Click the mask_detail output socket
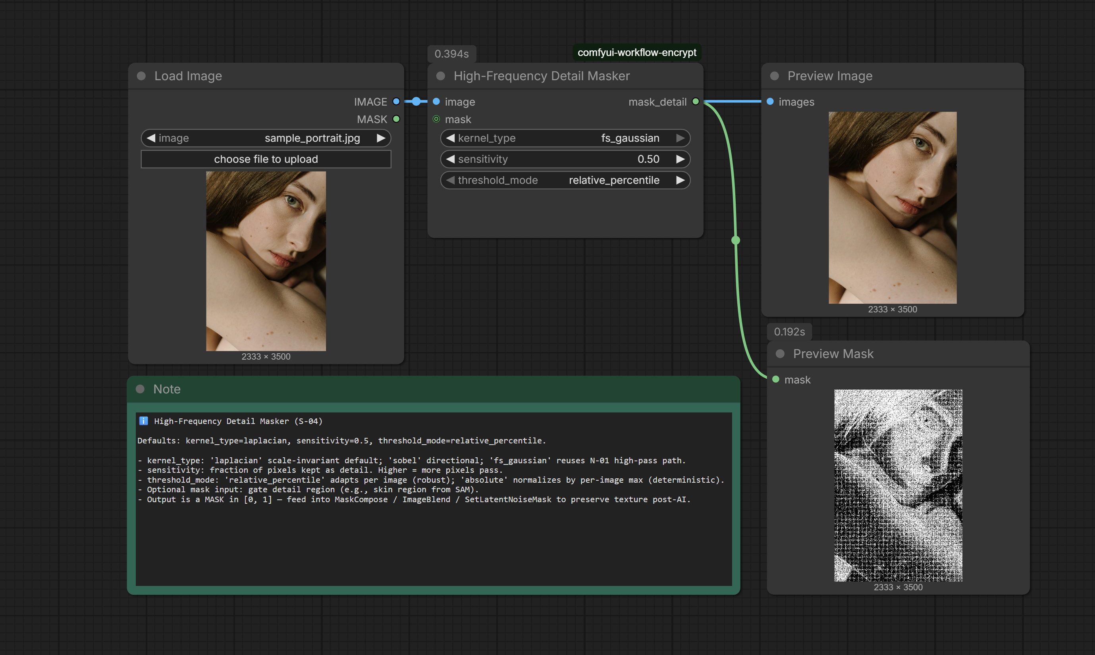1095x655 pixels. click(x=696, y=102)
